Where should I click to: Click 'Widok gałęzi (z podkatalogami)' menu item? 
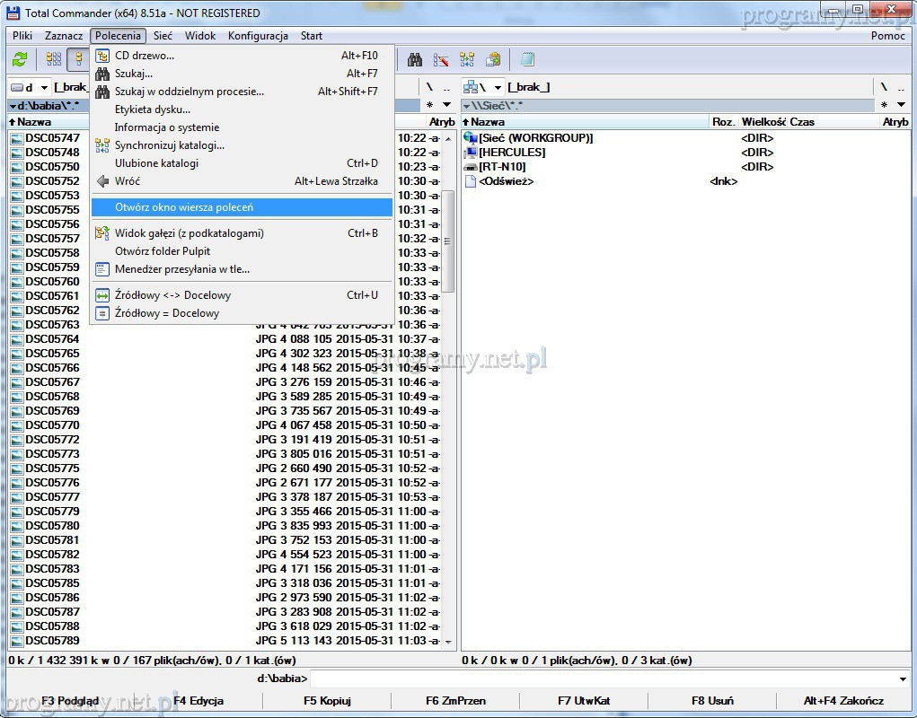190,233
